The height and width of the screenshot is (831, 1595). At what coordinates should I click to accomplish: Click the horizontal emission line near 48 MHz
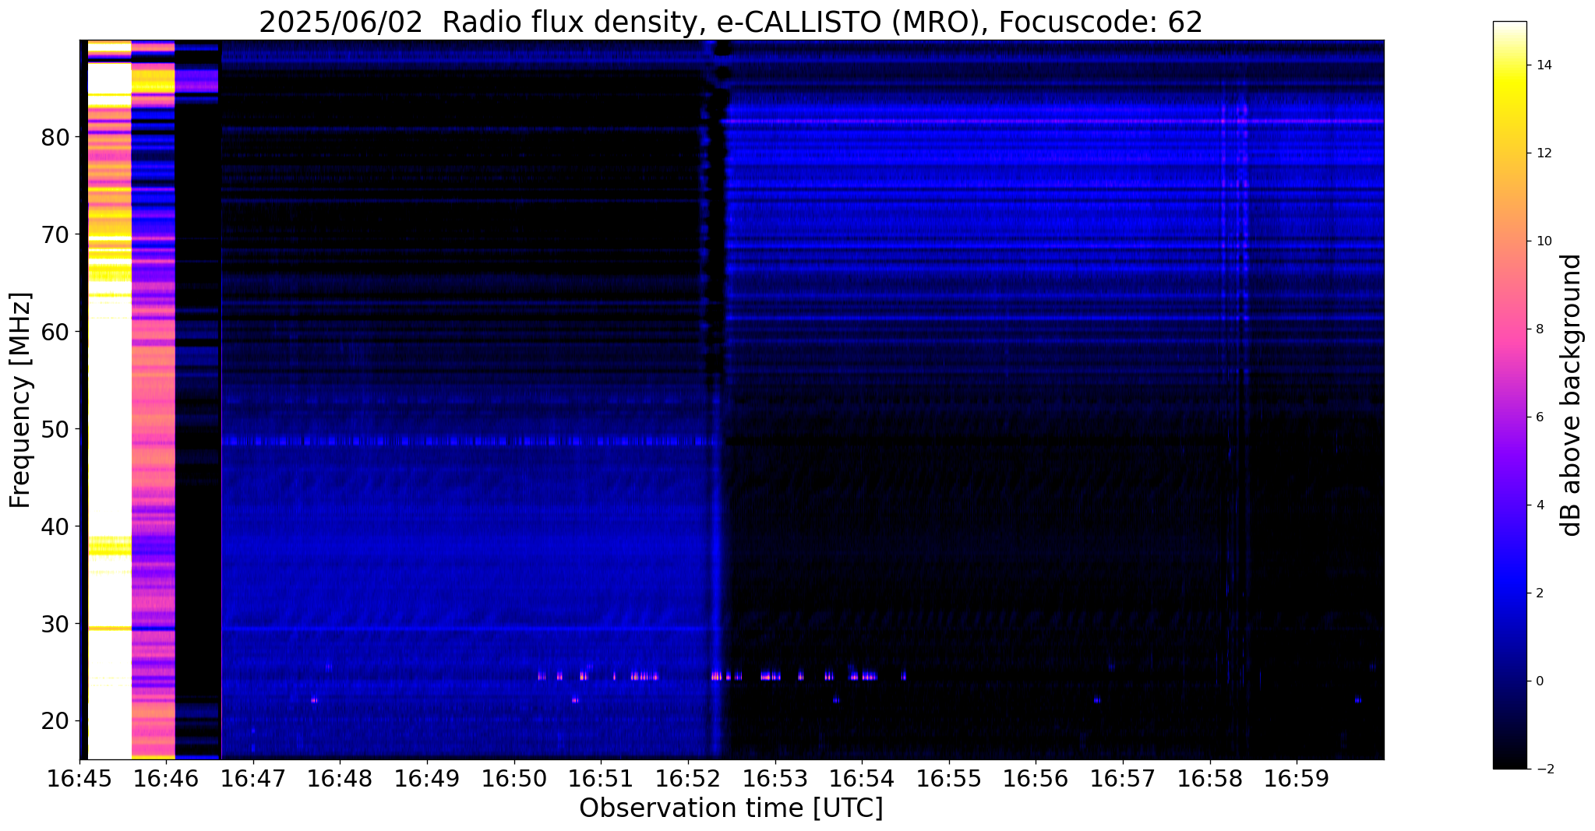471,441
